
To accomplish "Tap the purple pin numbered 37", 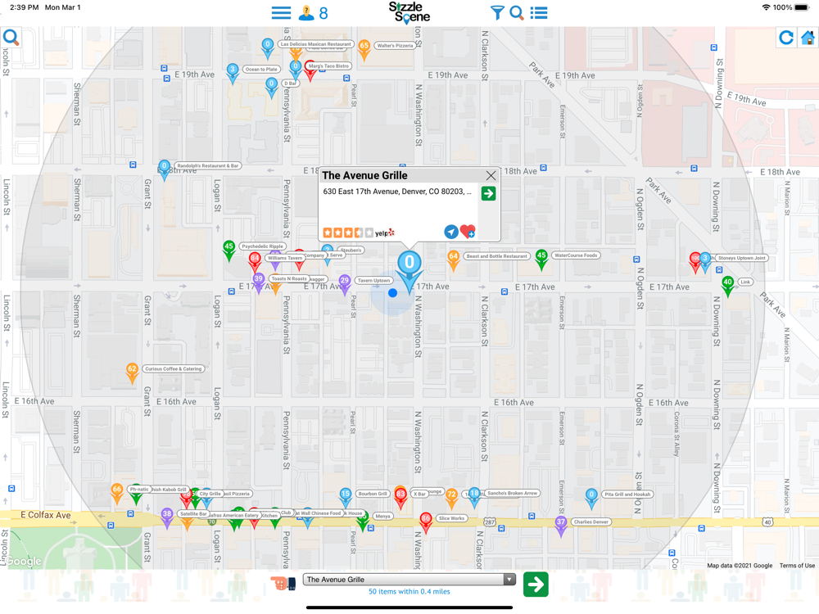I will click(561, 526).
